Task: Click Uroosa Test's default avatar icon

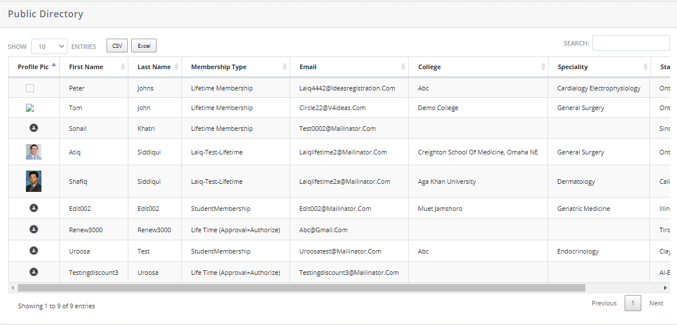Action: [x=33, y=251]
